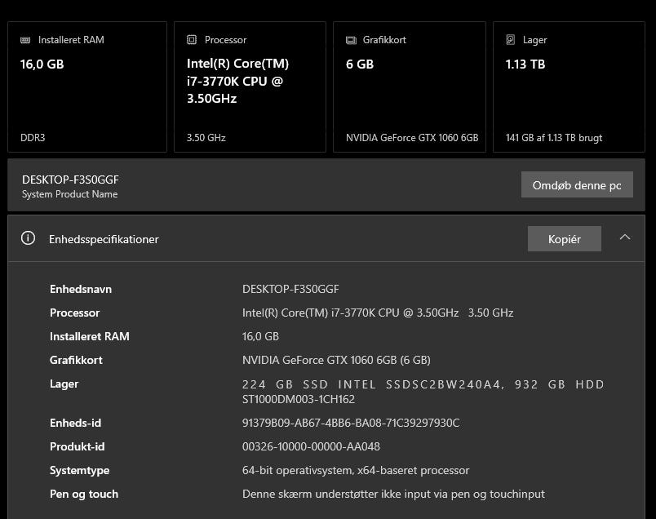Click the 141 GB af 1.13 TB brugt text

554,138
